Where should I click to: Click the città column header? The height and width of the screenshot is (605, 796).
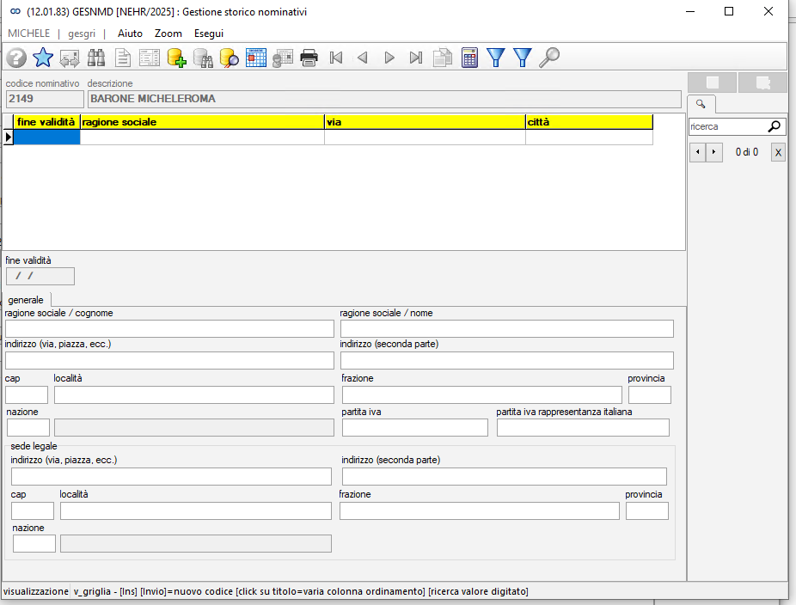point(589,122)
